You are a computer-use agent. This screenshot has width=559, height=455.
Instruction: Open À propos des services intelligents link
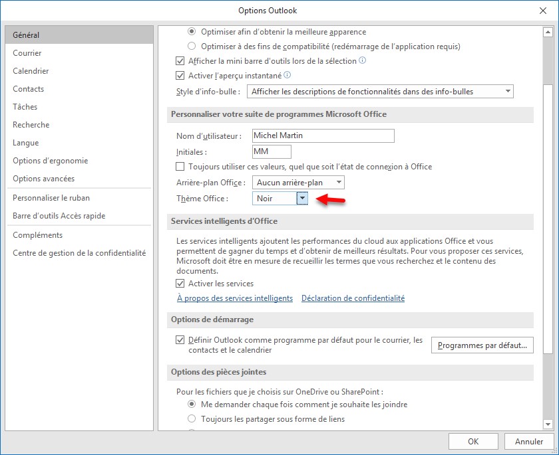(x=235, y=298)
